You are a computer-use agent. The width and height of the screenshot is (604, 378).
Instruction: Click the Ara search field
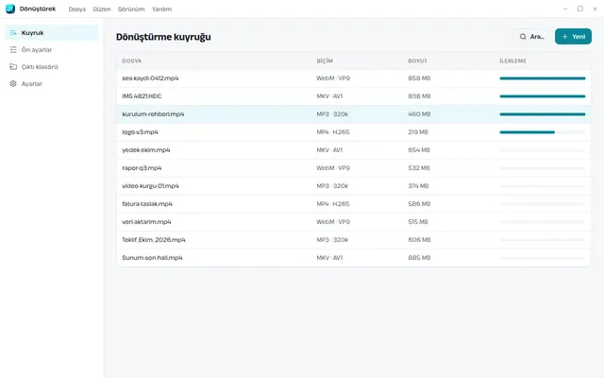tap(531, 37)
